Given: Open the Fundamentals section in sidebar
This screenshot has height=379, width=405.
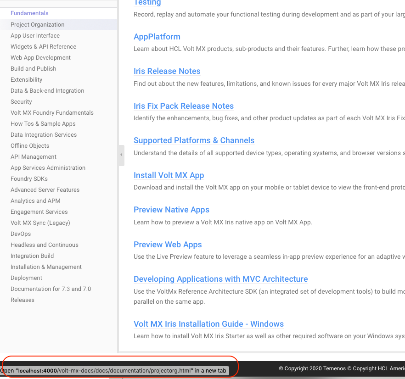Looking at the screenshot, I should click(x=29, y=13).
